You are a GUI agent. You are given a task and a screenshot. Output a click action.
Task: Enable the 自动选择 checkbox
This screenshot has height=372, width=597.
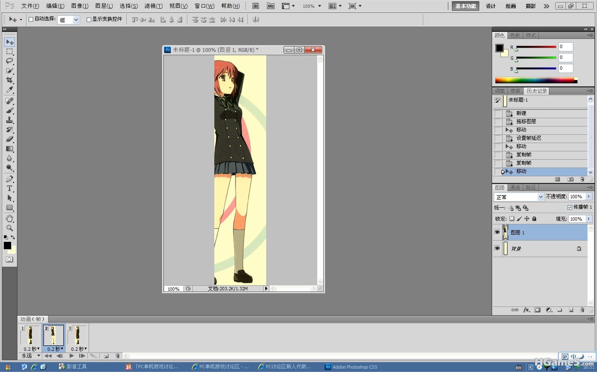31,19
